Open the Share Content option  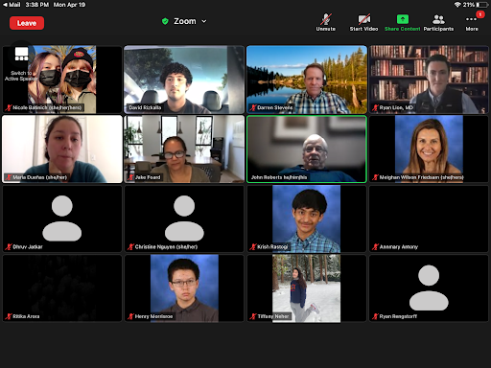tap(403, 23)
